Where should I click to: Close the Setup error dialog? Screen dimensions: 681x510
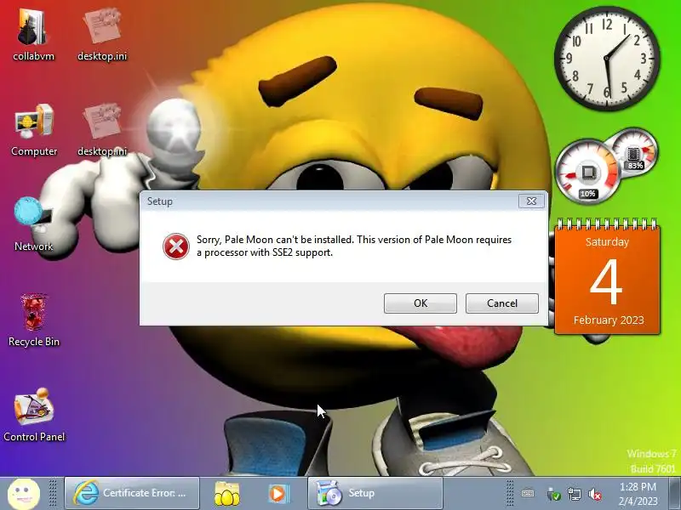pos(531,201)
